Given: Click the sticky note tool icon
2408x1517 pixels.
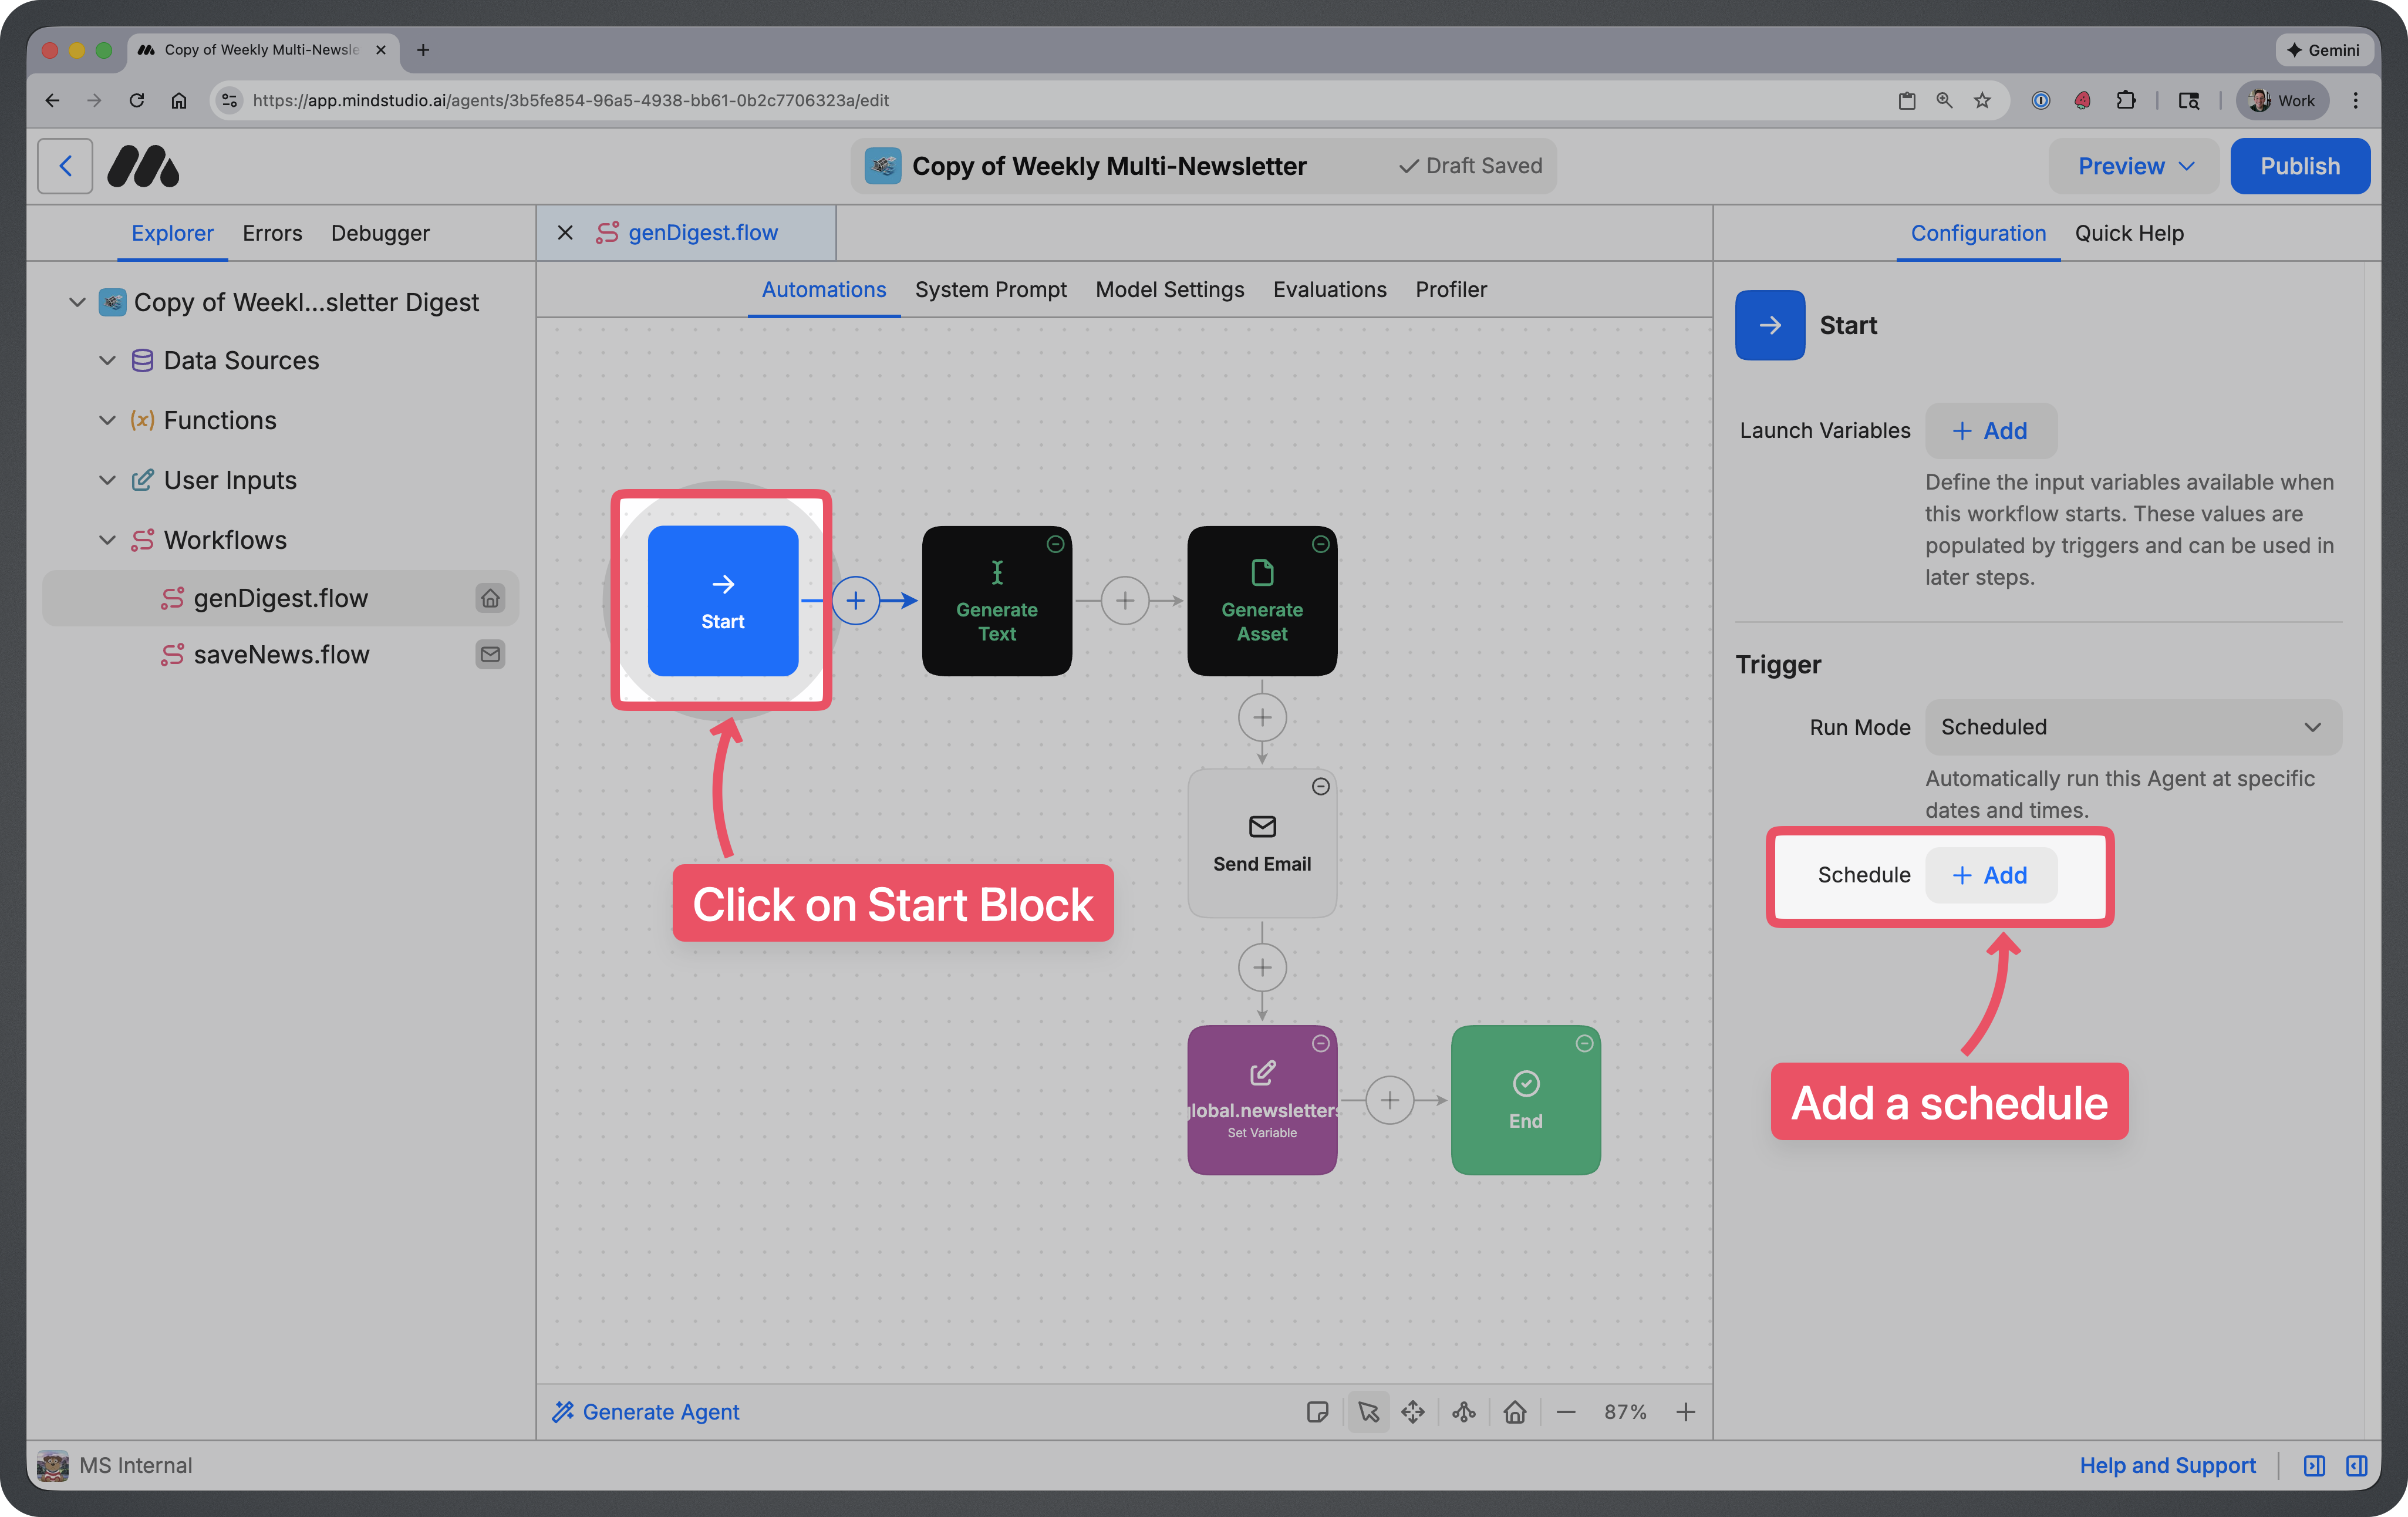Looking at the screenshot, I should coord(1317,1412).
